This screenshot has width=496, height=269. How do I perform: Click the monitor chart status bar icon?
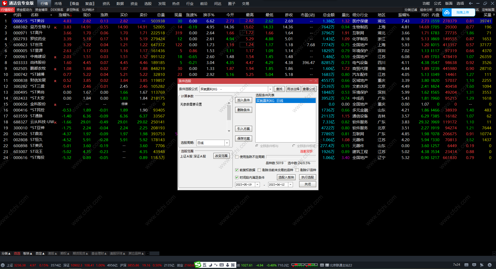474,265
